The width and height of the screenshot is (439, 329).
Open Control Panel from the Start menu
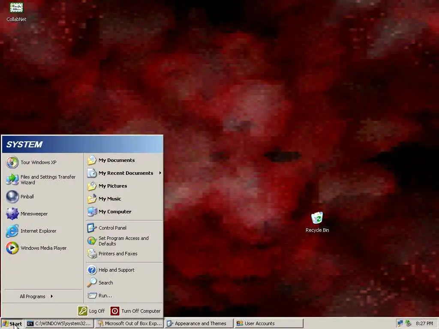(x=124, y=228)
